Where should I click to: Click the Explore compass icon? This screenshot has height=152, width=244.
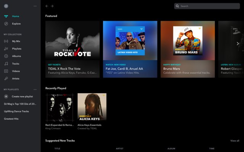pos(6,24)
